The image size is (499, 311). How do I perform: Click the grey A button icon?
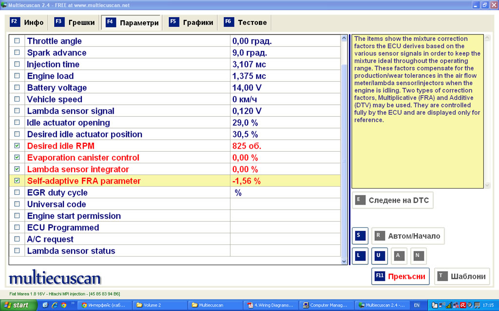click(x=398, y=255)
